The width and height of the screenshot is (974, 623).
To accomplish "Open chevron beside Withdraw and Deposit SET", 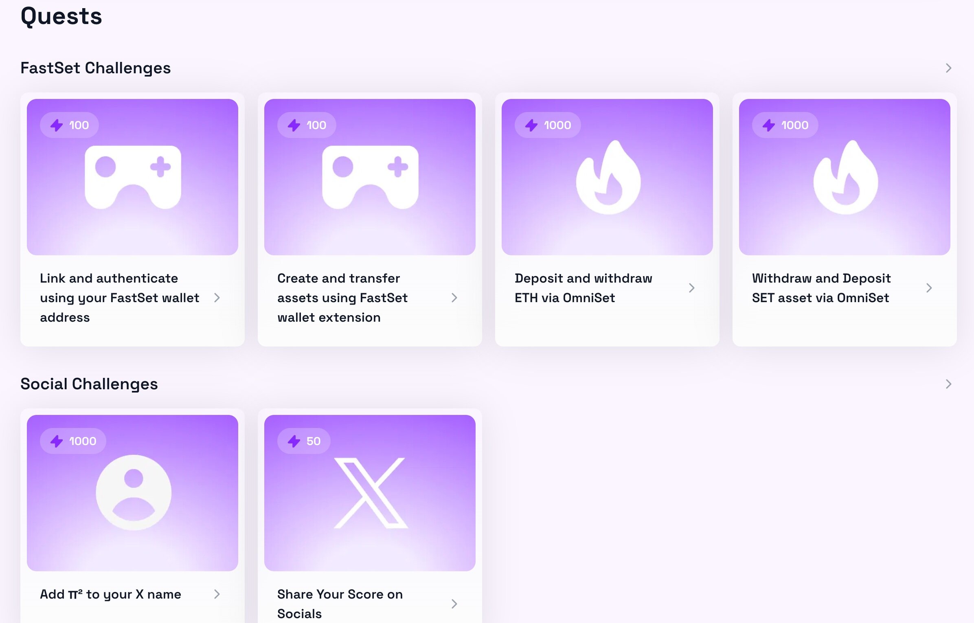I will point(929,288).
